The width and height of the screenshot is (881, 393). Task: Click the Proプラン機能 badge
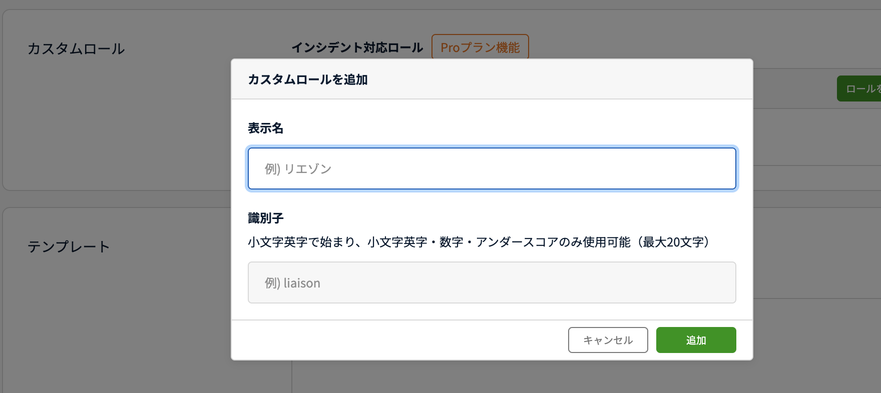click(x=480, y=47)
